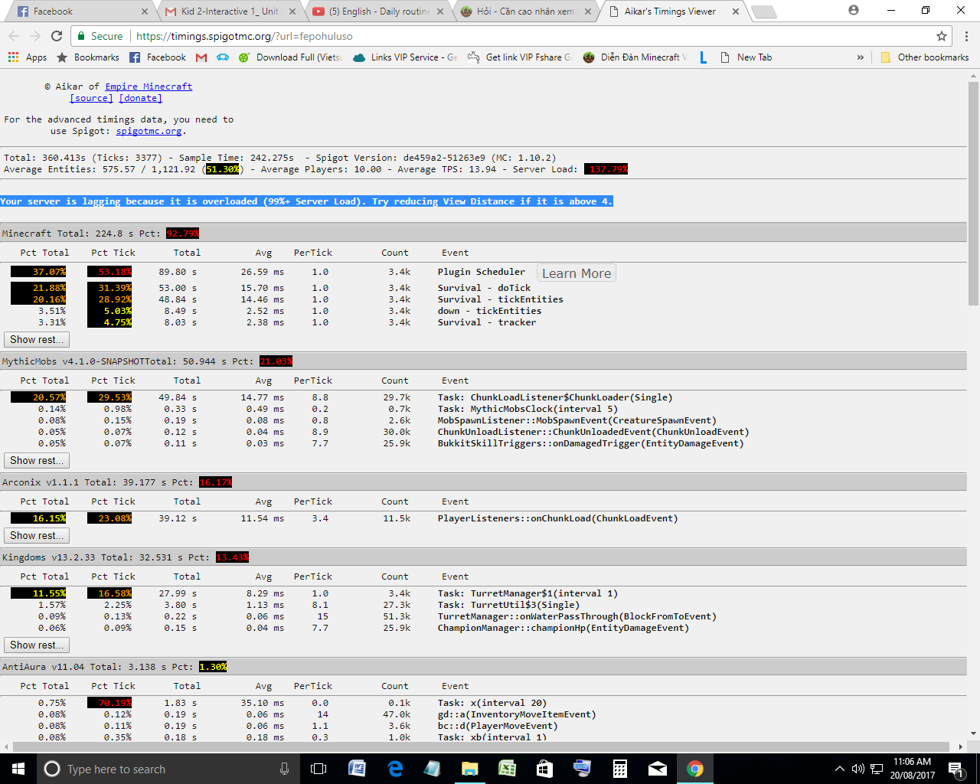980x784 pixels.
Task: Open the Gmail bookmark on the bookmarks bar
Action: 201,57
